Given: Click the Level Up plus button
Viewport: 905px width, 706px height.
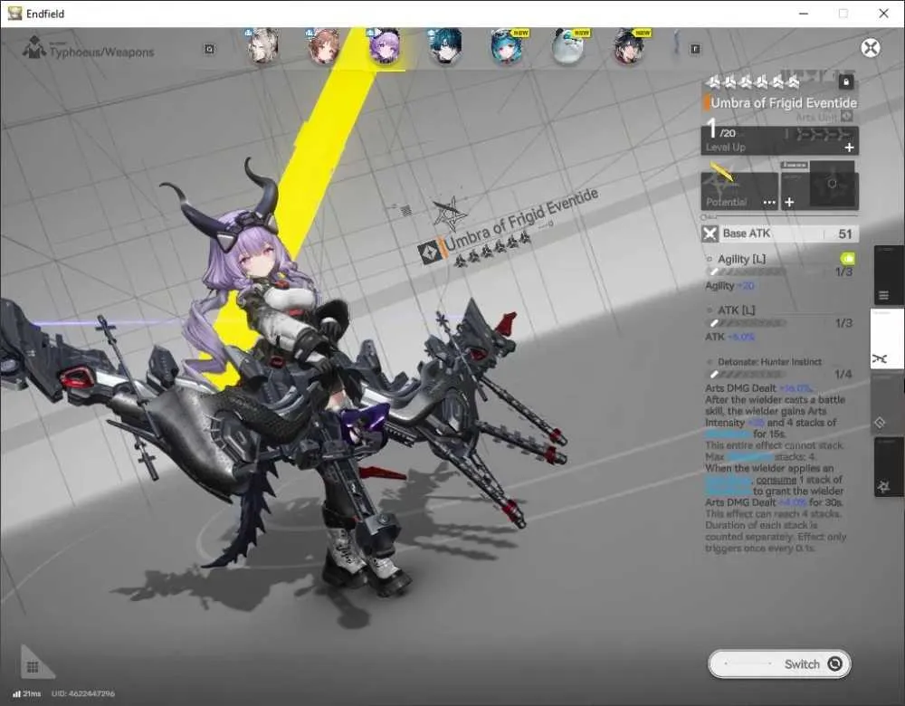Looking at the screenshot, I should (x=849, y=148).
